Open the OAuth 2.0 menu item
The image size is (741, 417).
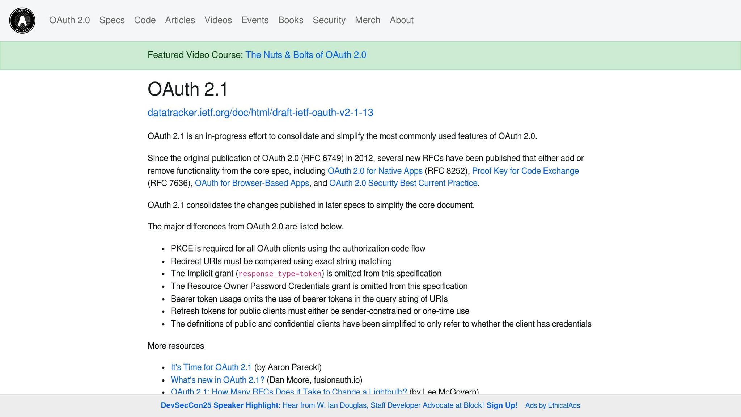[70, 20]
